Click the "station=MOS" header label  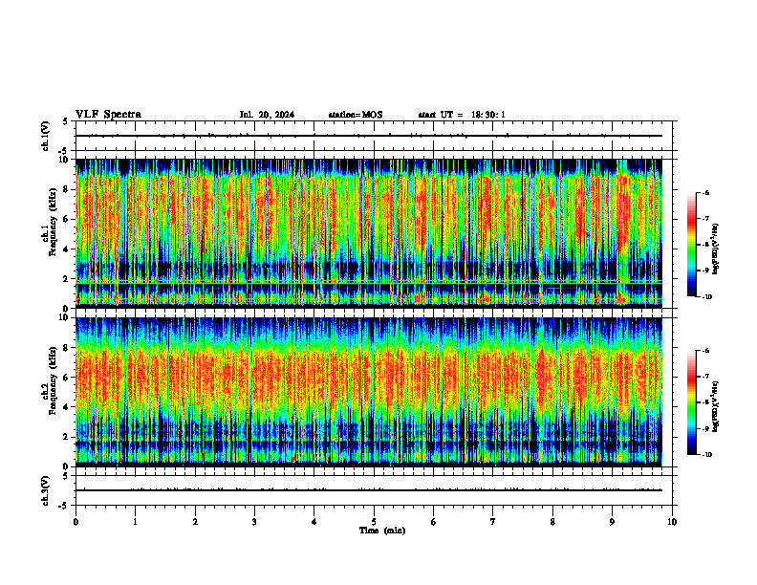pos(356,115)
